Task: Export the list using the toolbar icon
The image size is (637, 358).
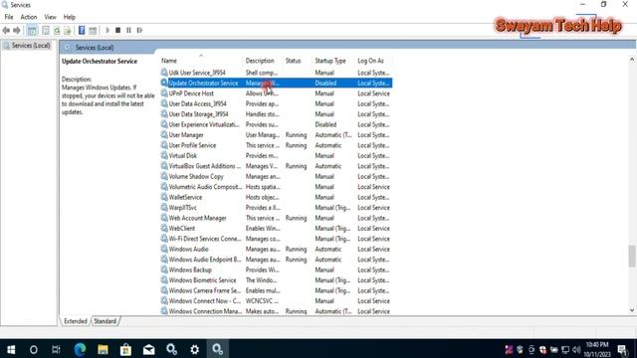Action: (x=68, y=31)
